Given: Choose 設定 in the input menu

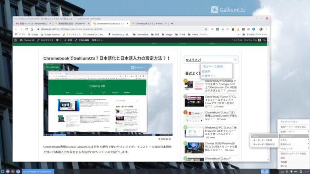Looking at the screenshot, I should click(x=293, y=157).
